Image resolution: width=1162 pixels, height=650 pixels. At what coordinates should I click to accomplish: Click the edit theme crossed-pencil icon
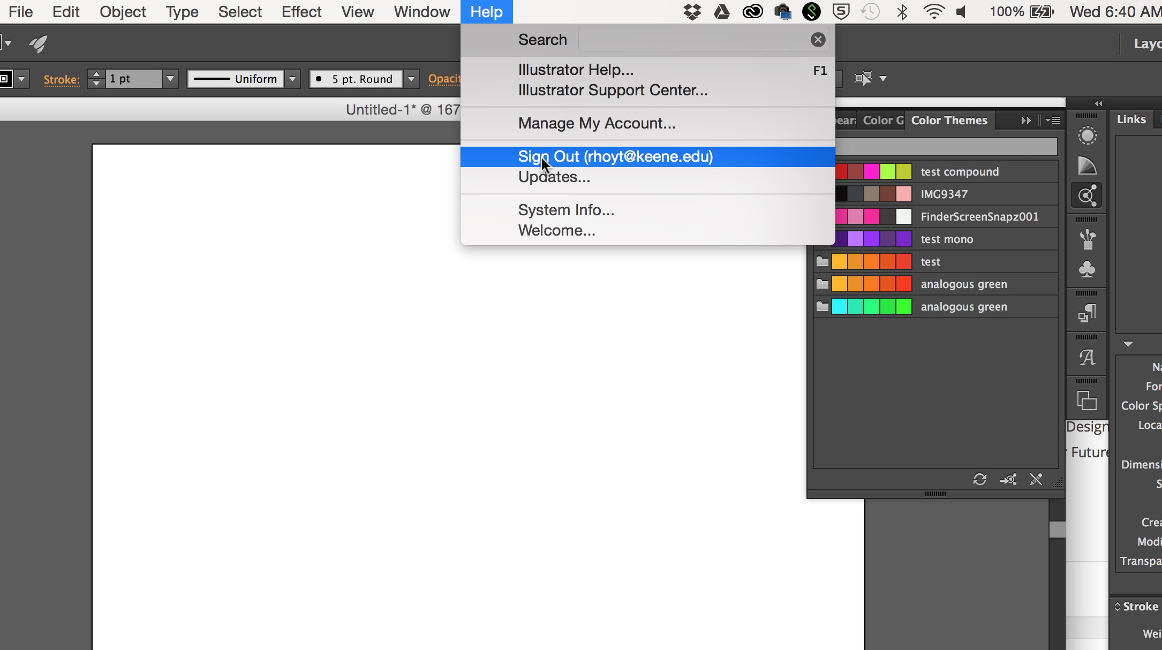pos(1036,479)
